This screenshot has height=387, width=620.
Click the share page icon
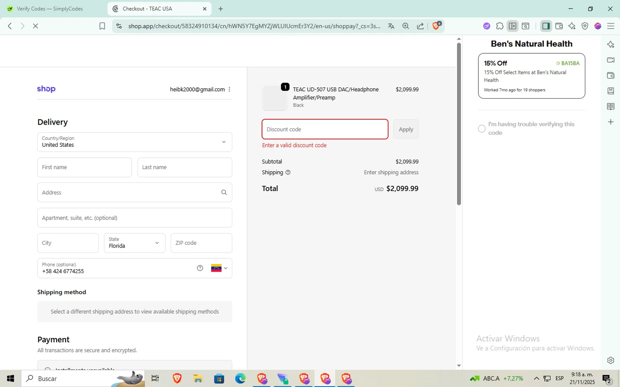(x=420, y=26)
